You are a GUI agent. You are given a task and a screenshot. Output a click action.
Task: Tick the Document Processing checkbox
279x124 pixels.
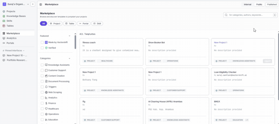click(42, 81)
